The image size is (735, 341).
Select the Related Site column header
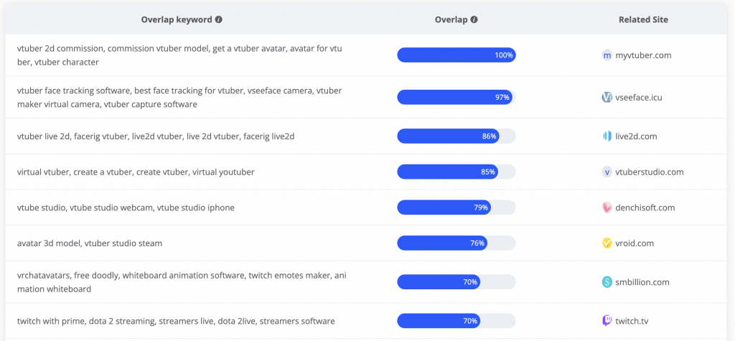pos(643,19)
